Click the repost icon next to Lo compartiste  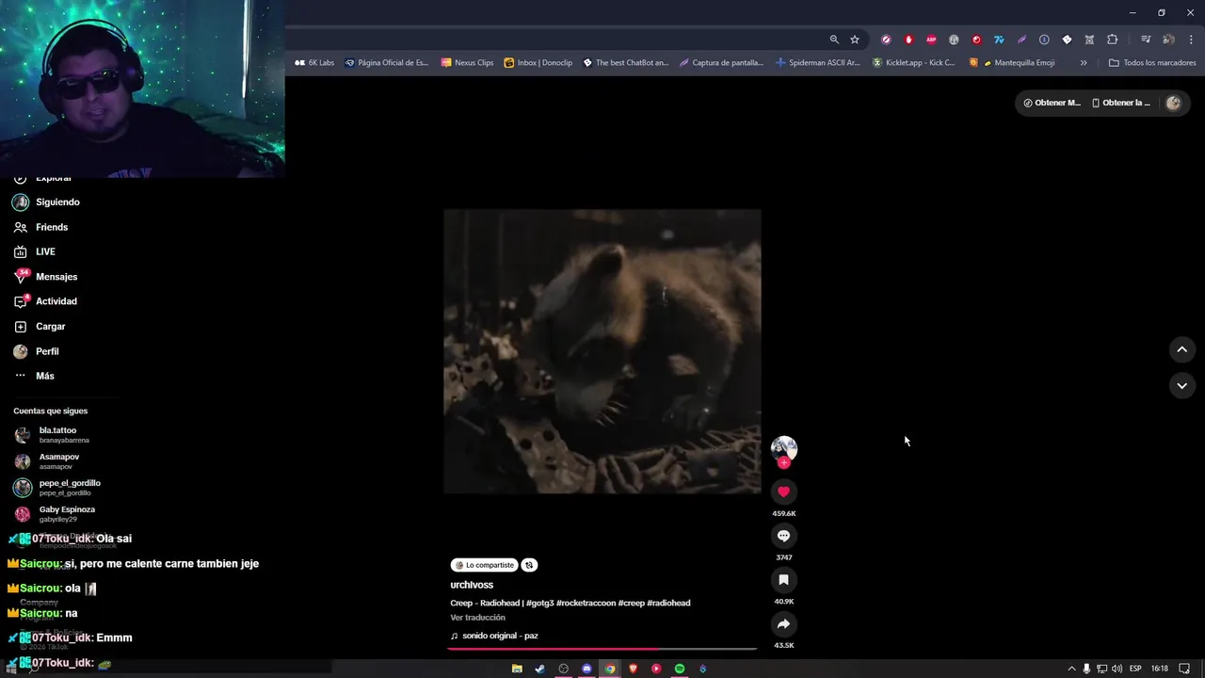point(529,565)
